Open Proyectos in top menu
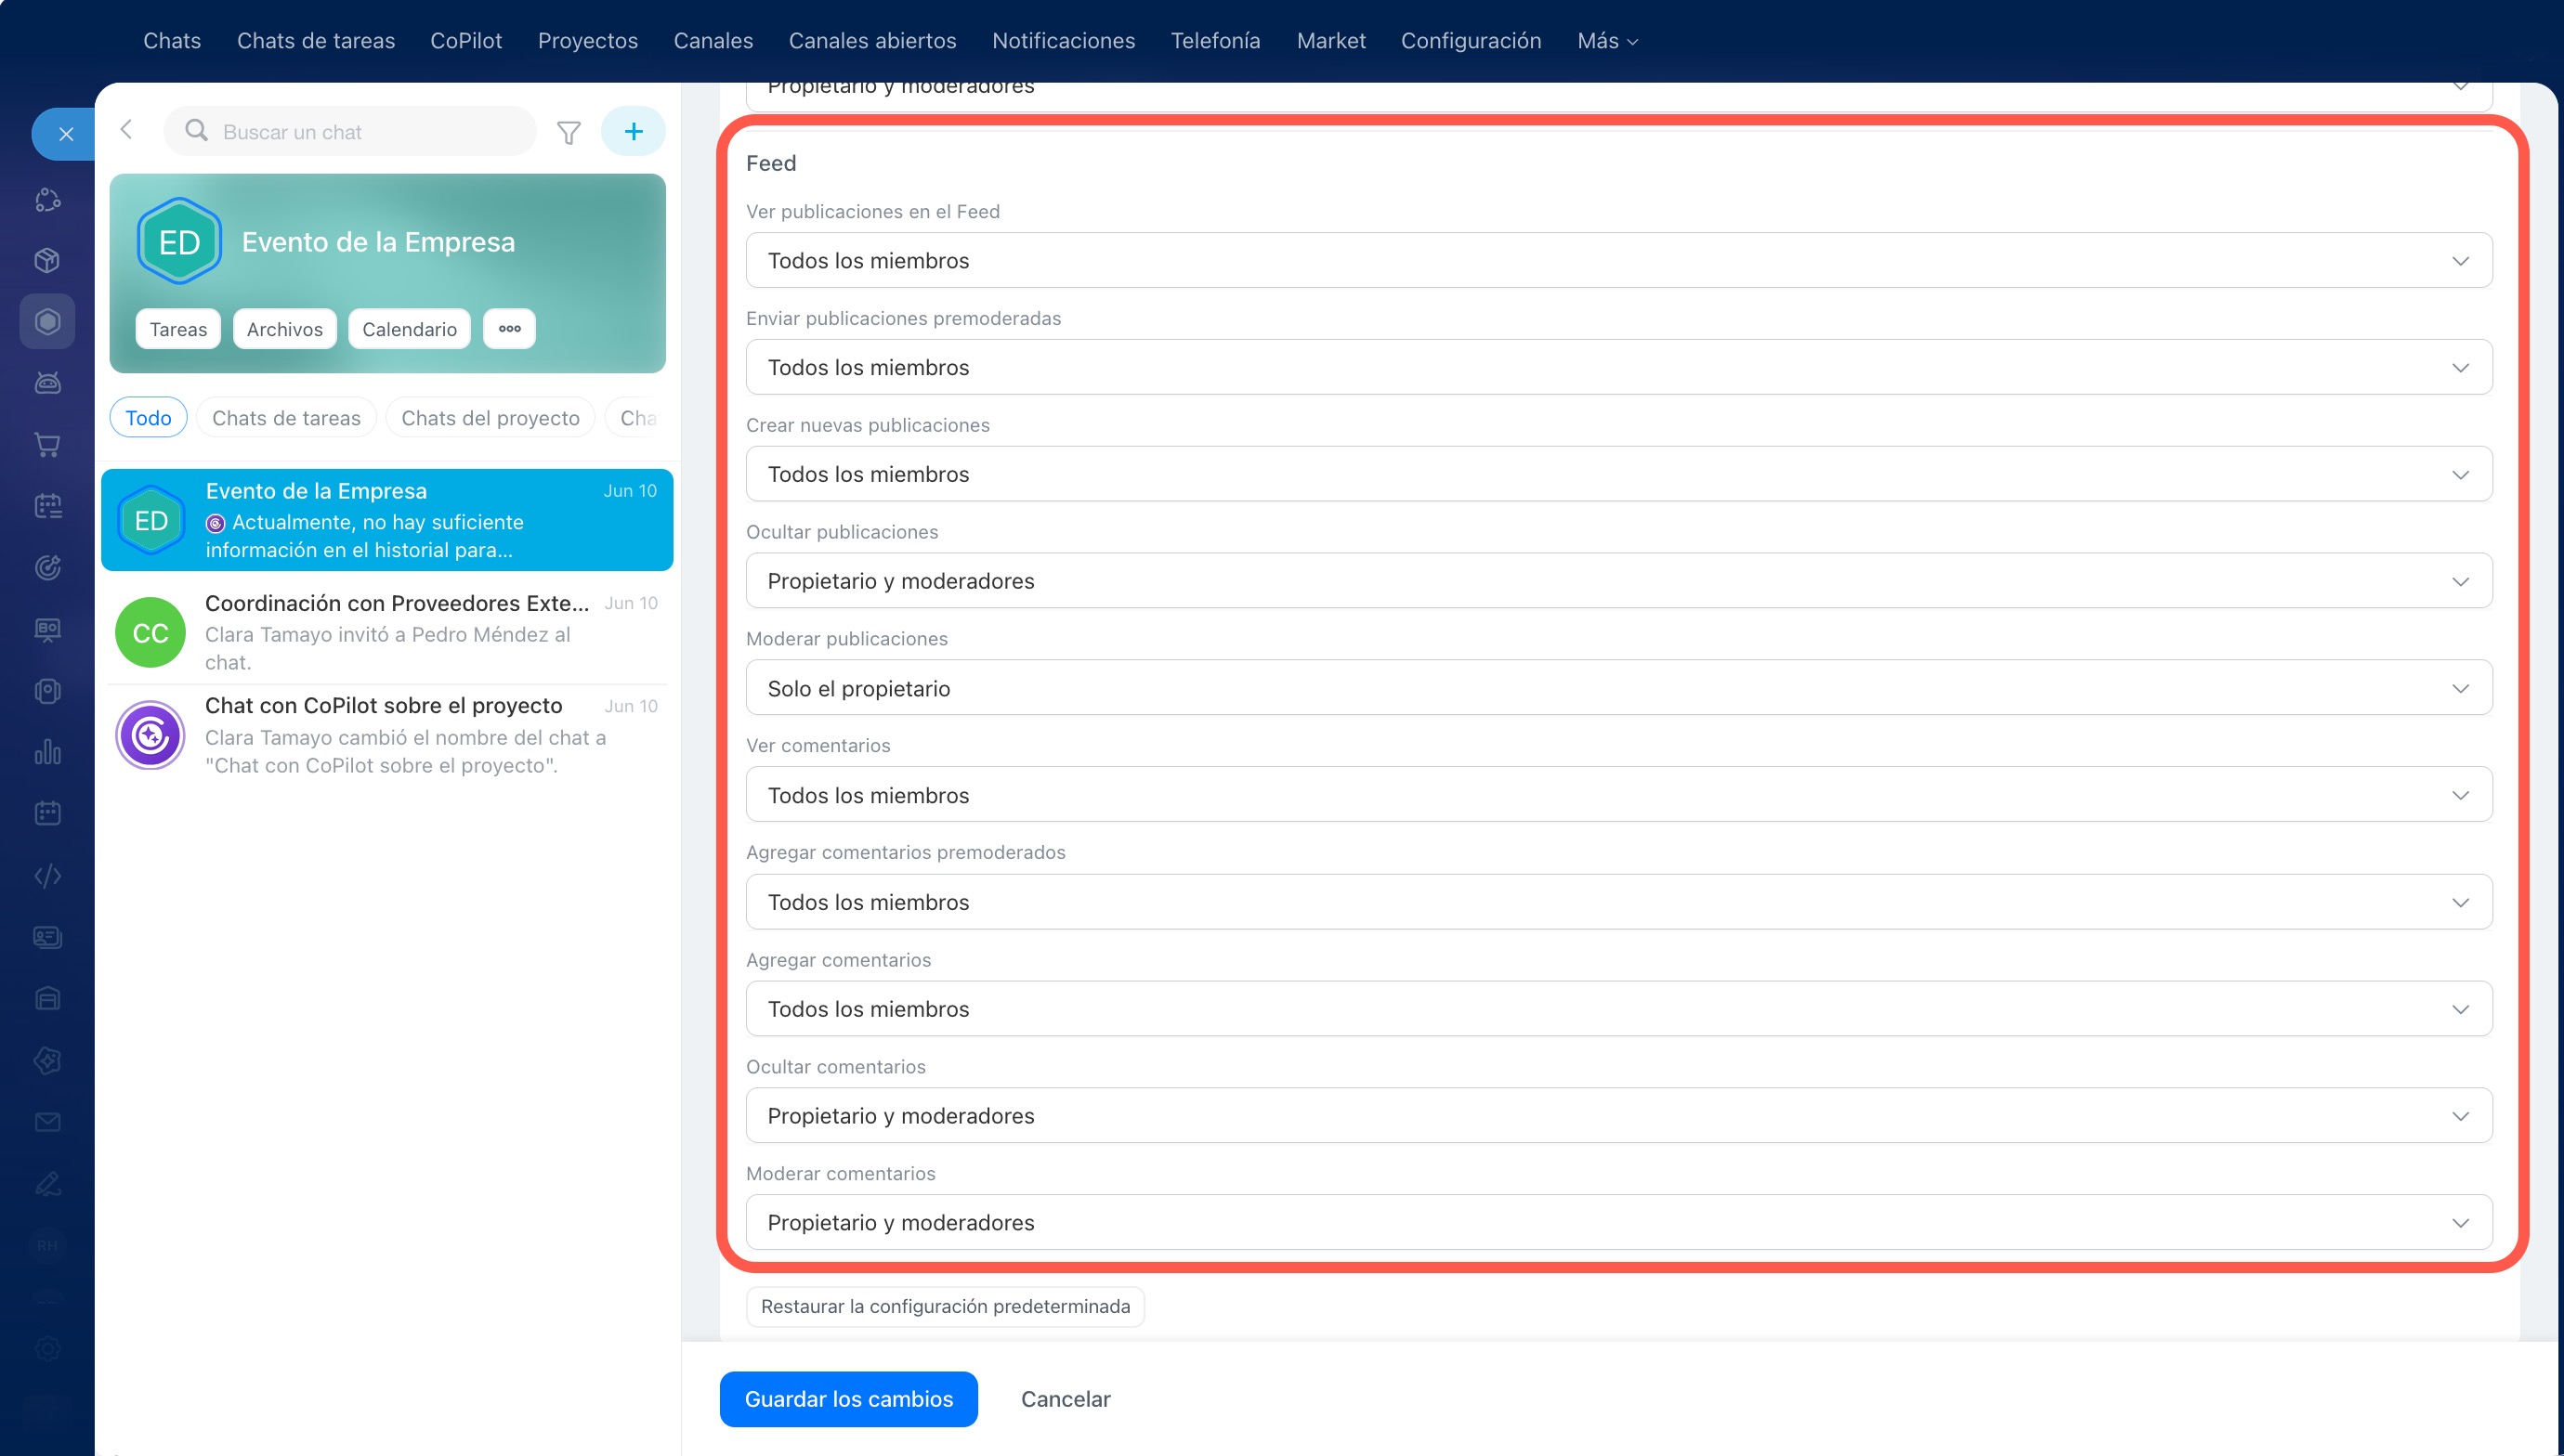The image size is (2564, 1456). click(588, 41)
